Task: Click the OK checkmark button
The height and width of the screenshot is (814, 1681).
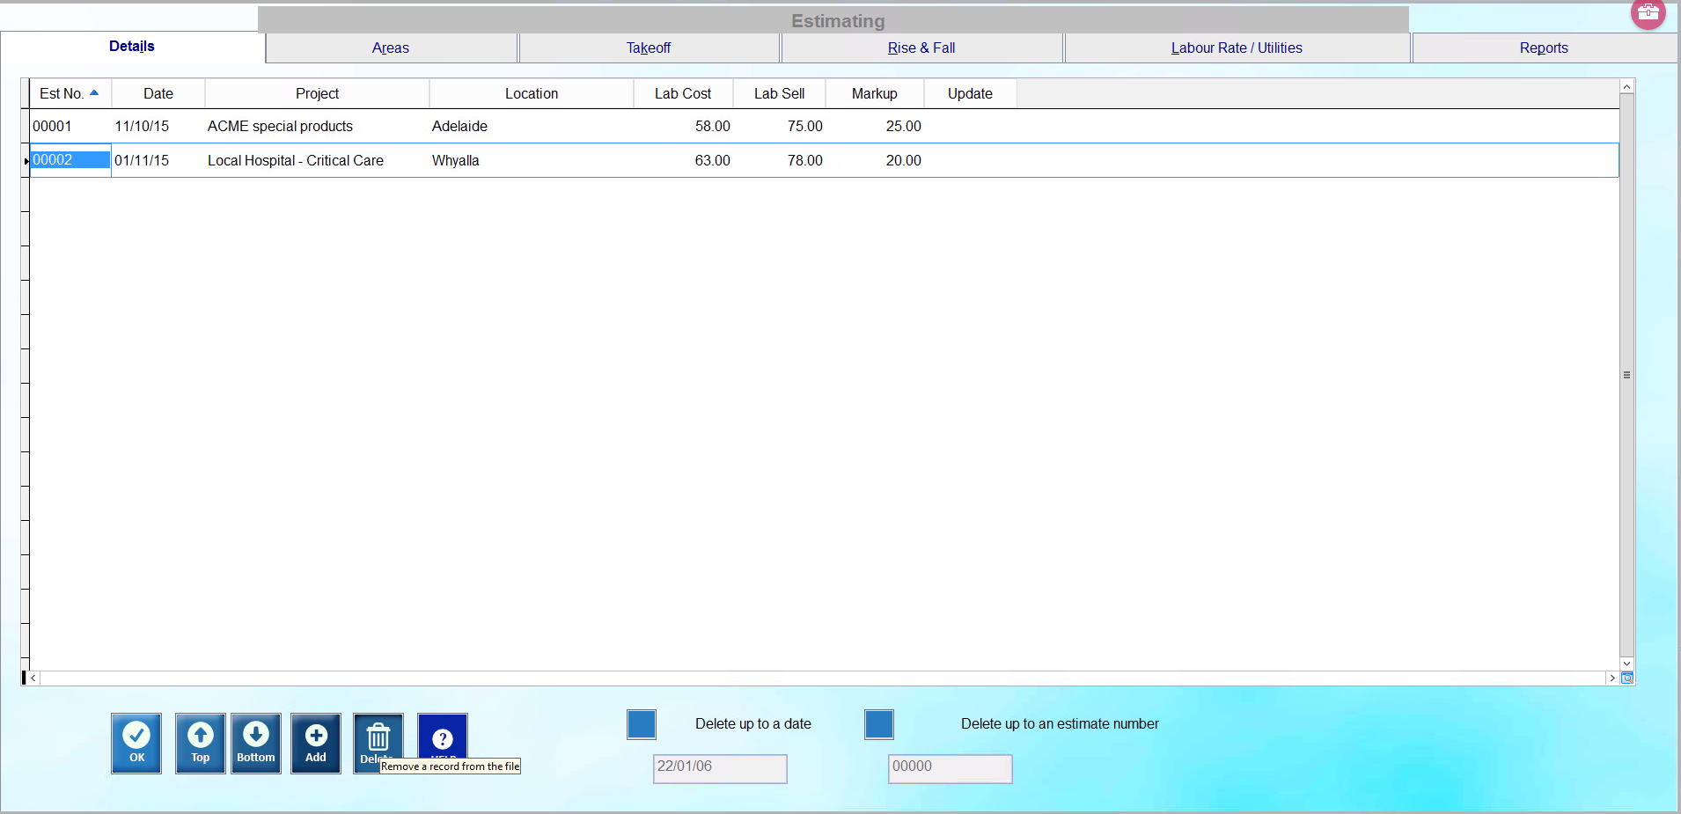Action: click(136, 744)
